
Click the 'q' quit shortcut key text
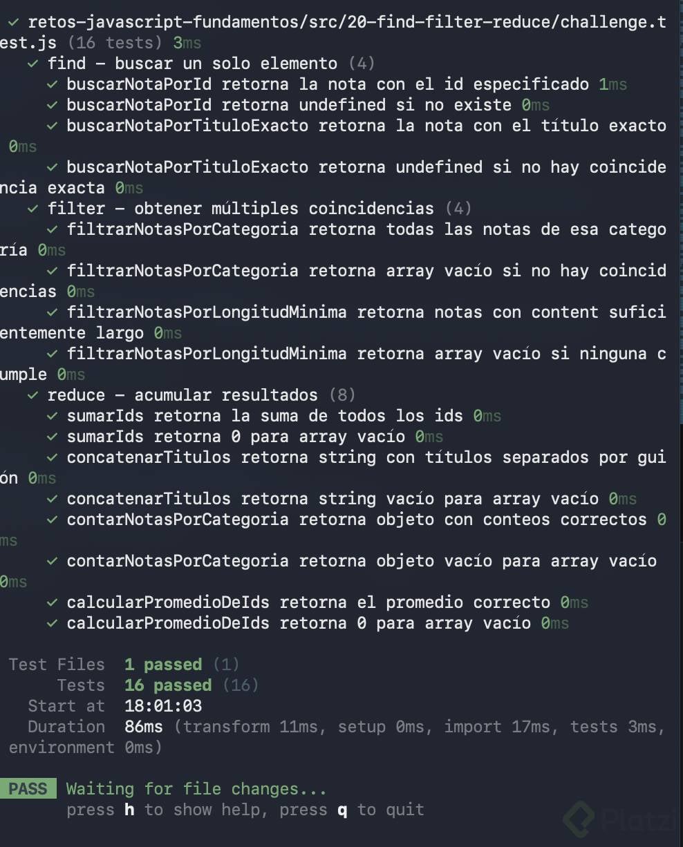point(342,810)
